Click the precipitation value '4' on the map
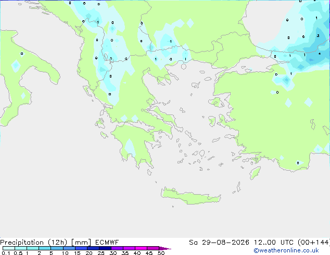 point(320,54)
